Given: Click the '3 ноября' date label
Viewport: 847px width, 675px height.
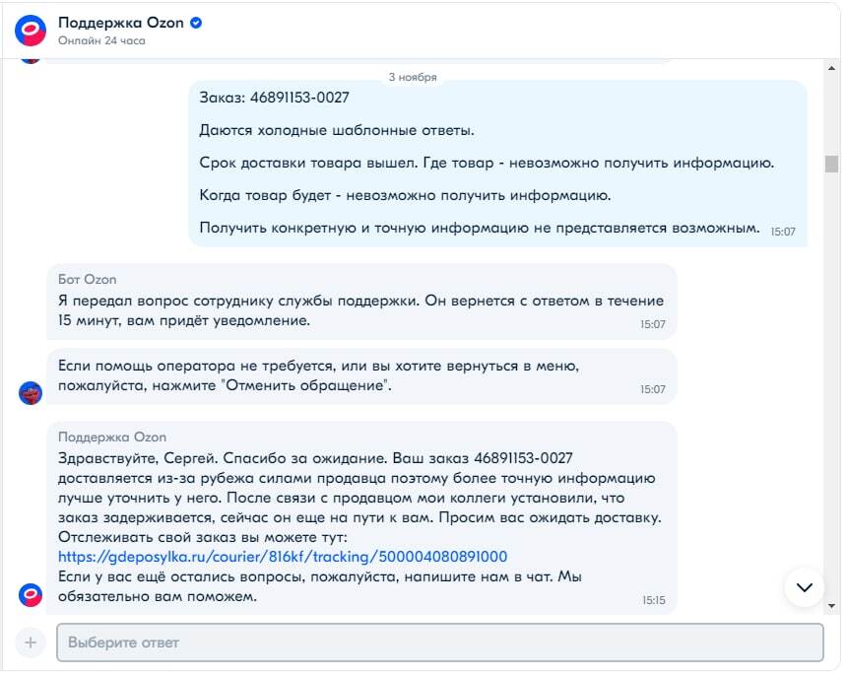Looking at the screenshot, I should 413,77.
